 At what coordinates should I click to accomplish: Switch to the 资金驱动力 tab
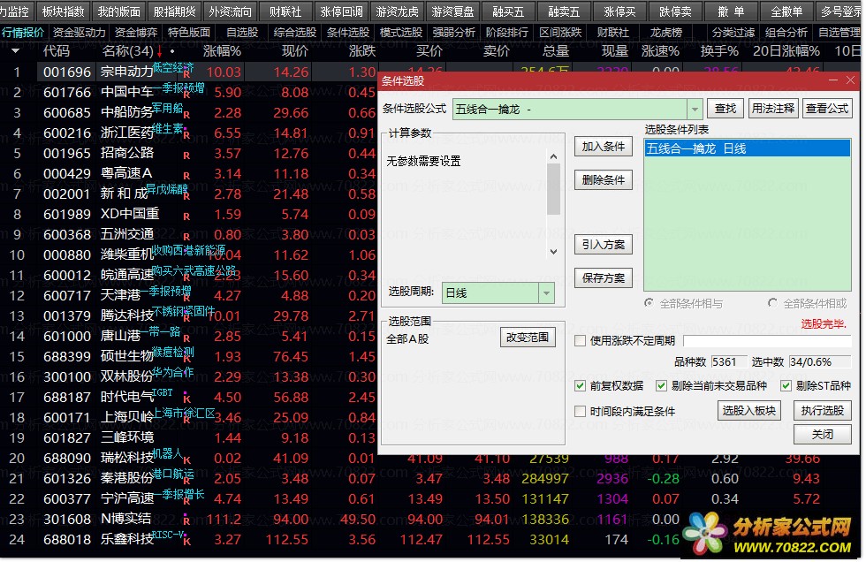click(x=79, y=33)
